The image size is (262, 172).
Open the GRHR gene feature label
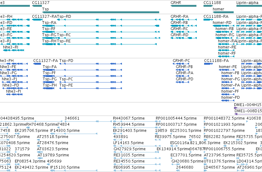click(176, 3)
